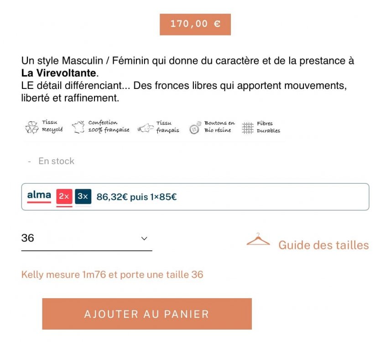Click the Tissu français icon

click(145, 127)
